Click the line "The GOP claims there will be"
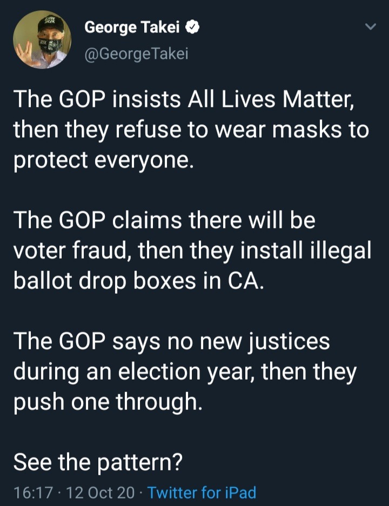Image resolution: width=389 pixels, height=506 pixels. point(164,221)
